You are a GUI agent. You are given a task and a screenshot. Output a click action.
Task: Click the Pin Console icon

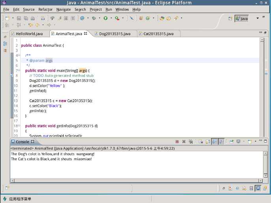(x=231, y=142)
